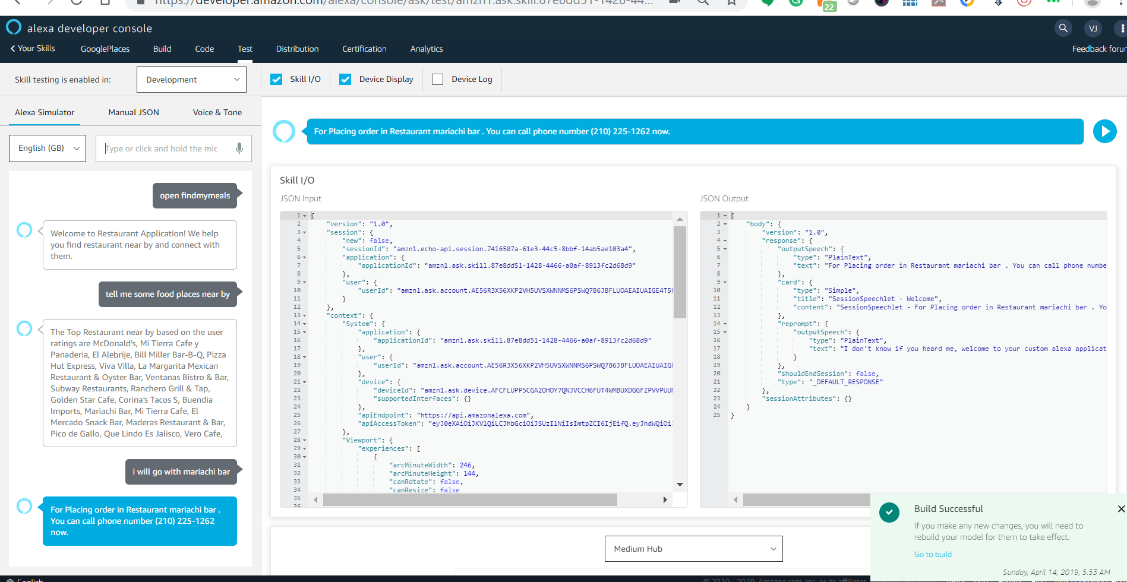Click the "tell me some food places near by" bubble
This screenshot has width=1127, height=582.
[168, 294]
